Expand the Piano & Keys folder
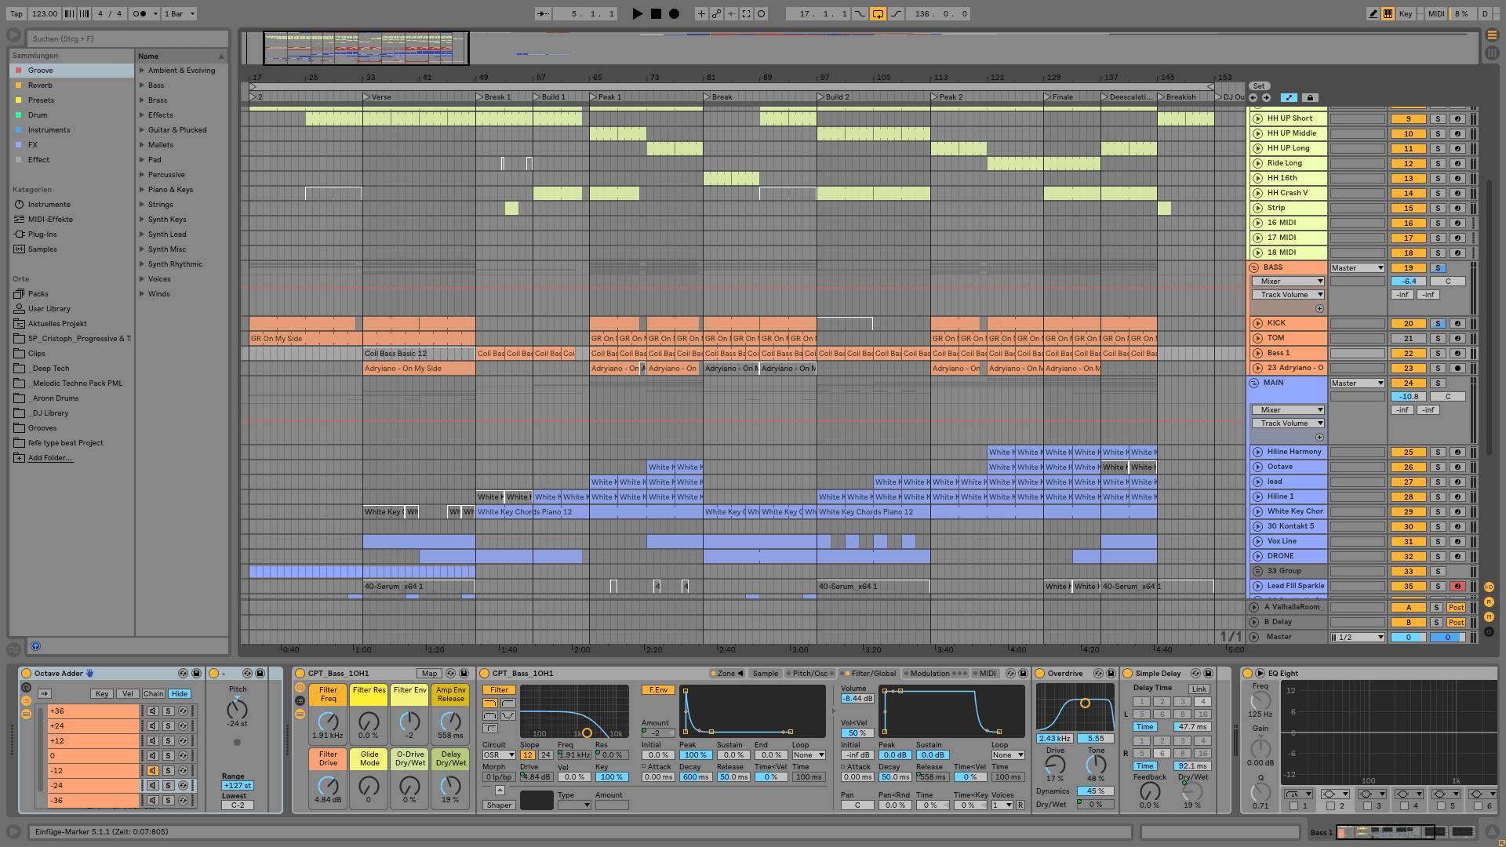Screen dimensions: 1506x847 coord(142,190)
